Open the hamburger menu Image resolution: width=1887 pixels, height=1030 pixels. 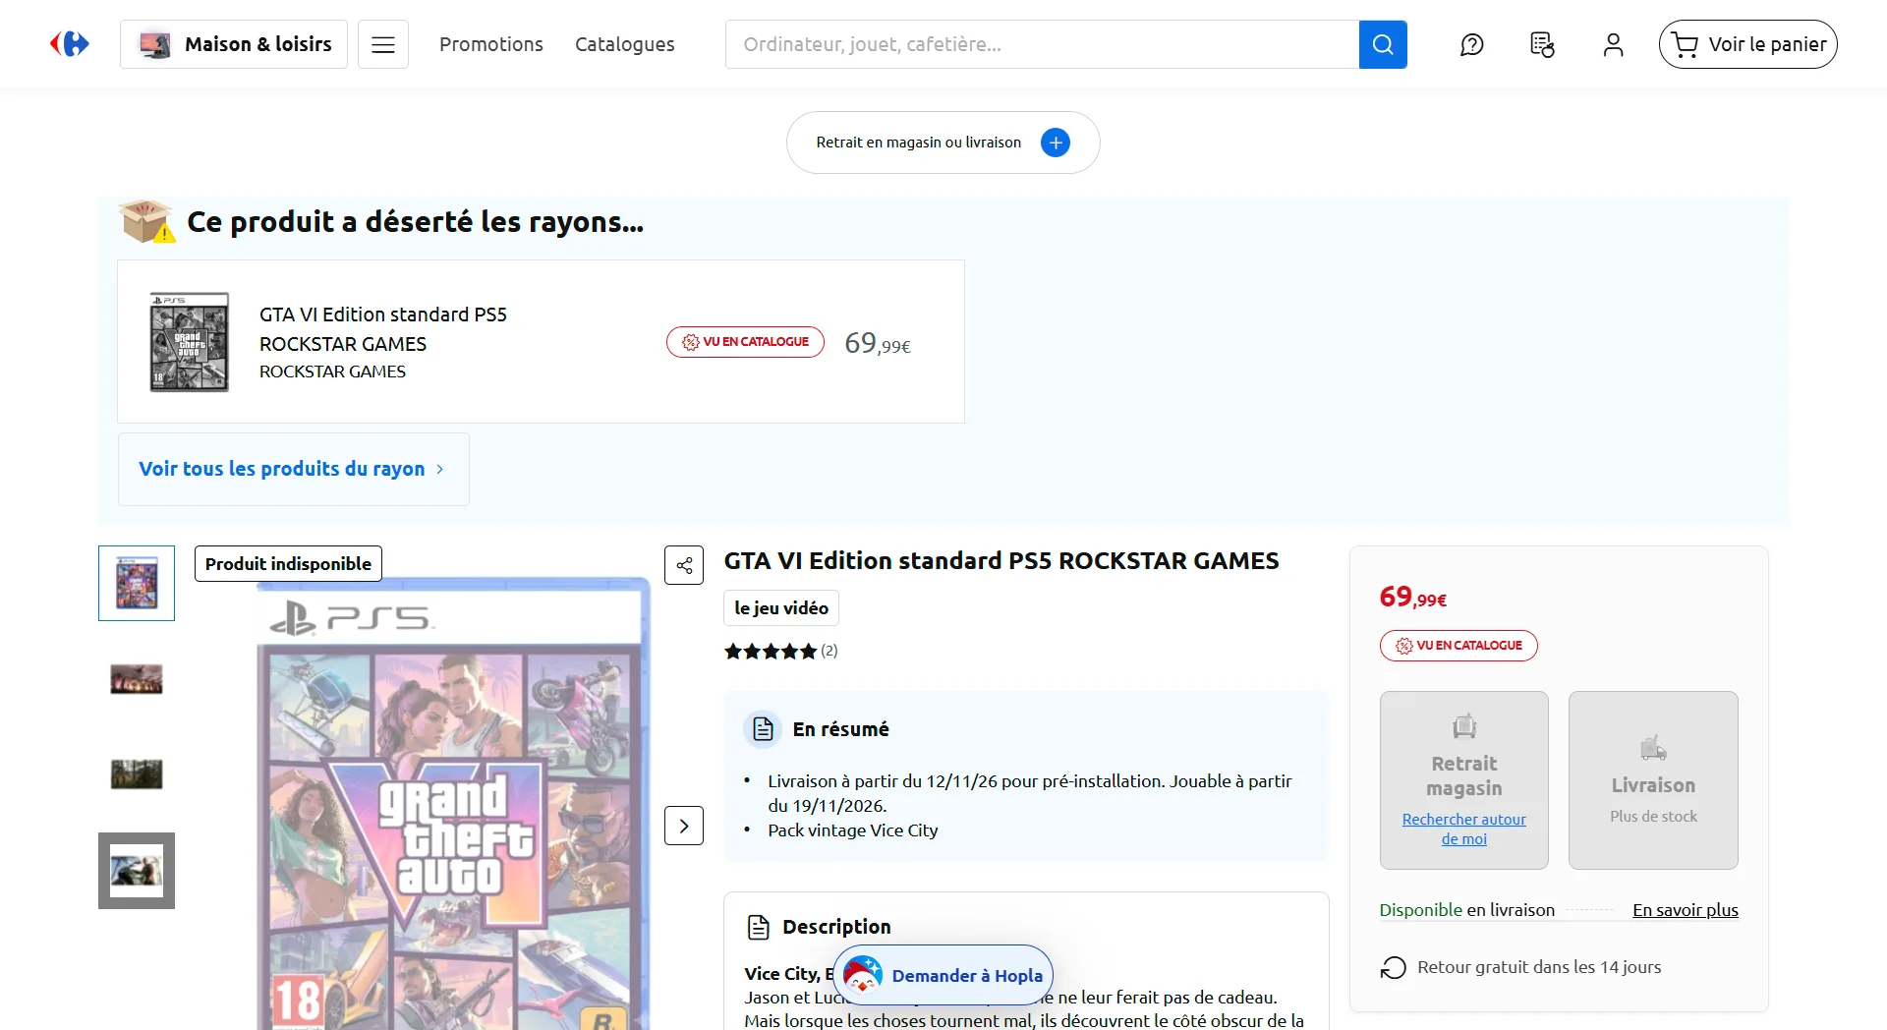click(383, 44)
